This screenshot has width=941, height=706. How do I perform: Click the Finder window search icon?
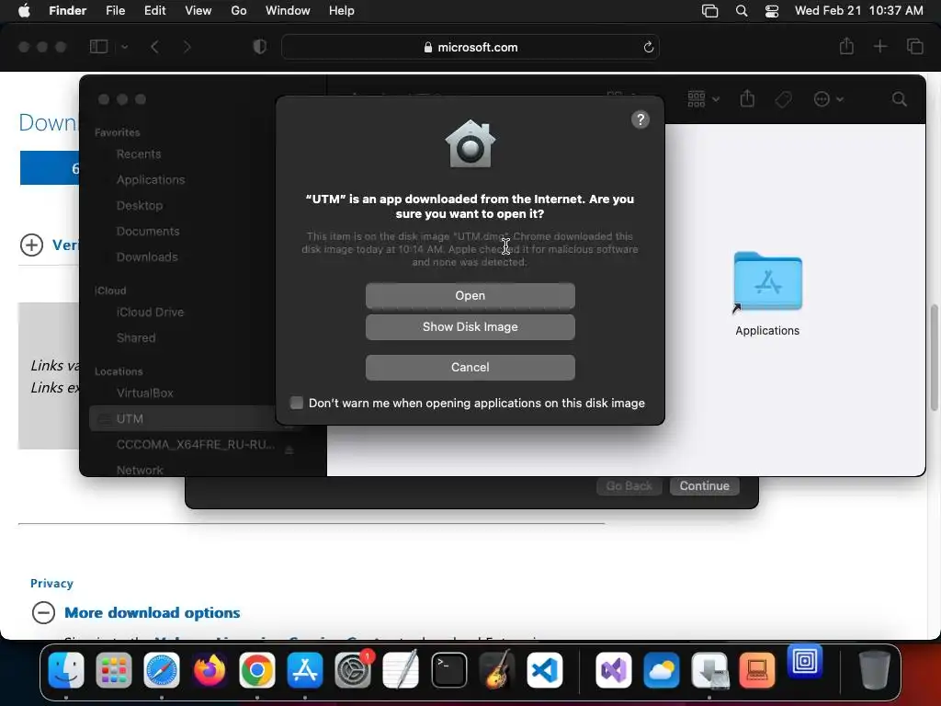click(x=899, y=99)
